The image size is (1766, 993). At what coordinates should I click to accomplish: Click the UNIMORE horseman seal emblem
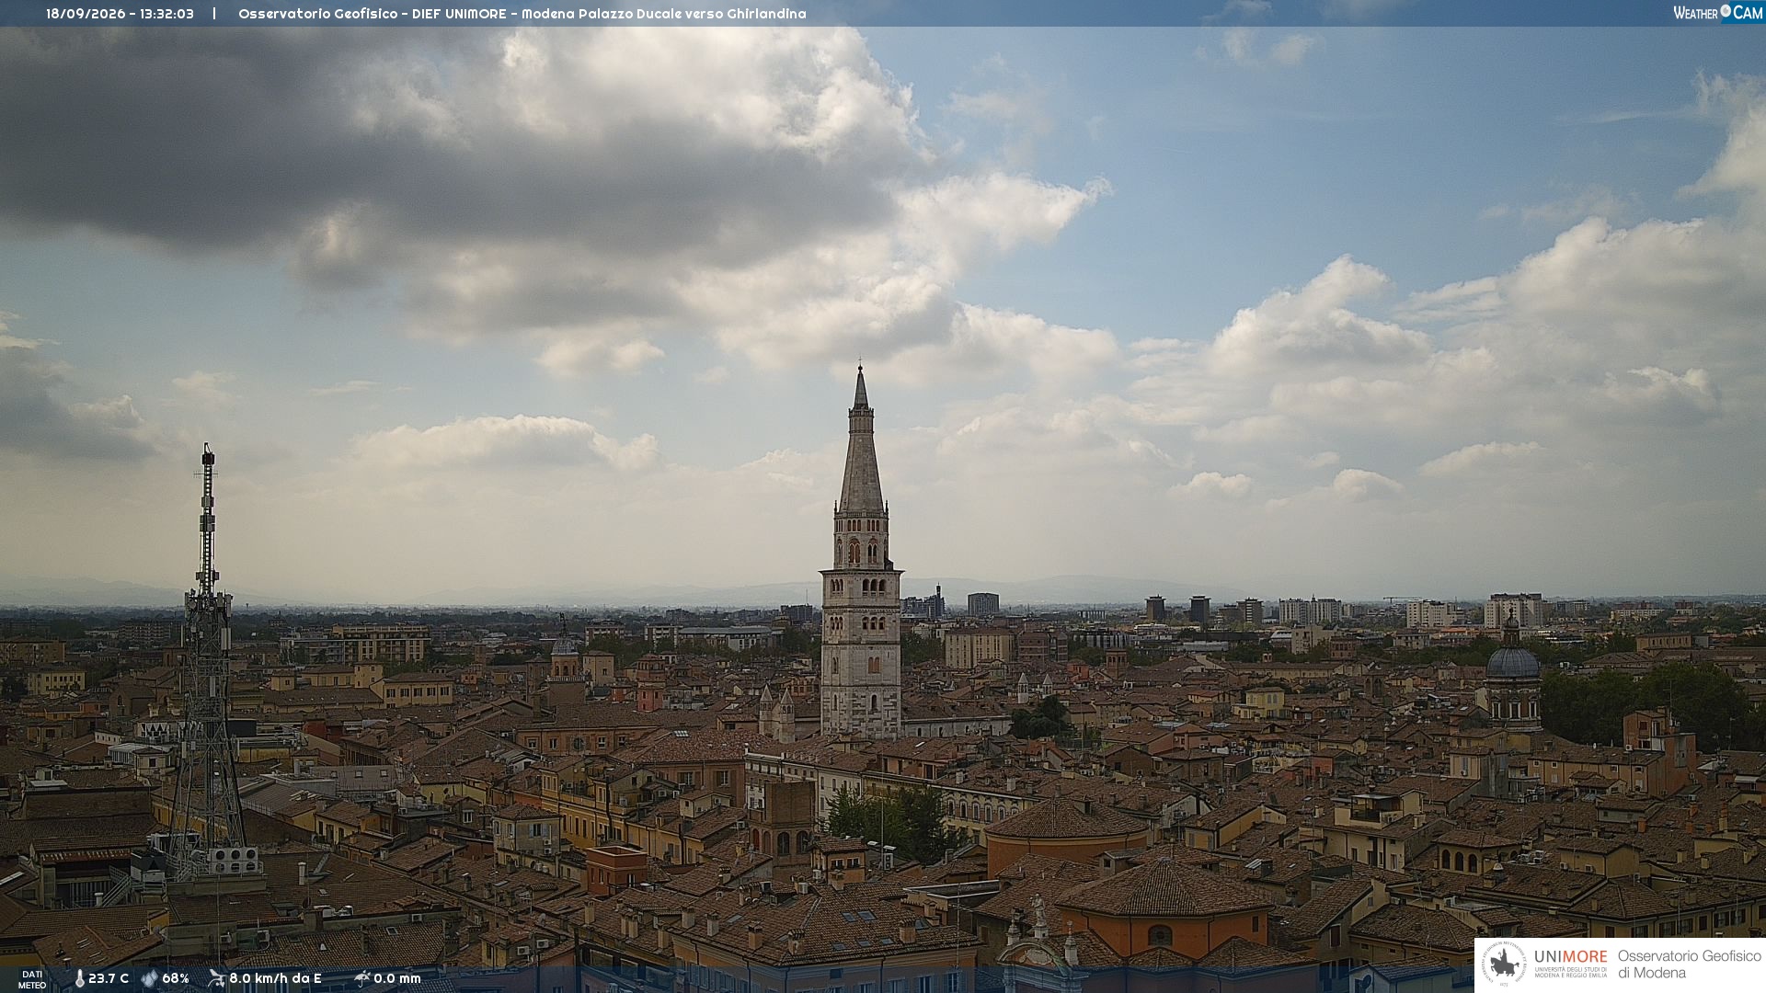point(1504,964)
